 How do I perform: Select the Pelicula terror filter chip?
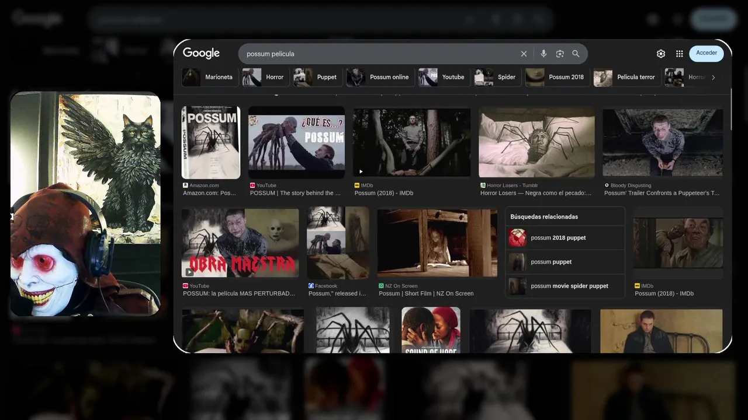tap(626, 77)
